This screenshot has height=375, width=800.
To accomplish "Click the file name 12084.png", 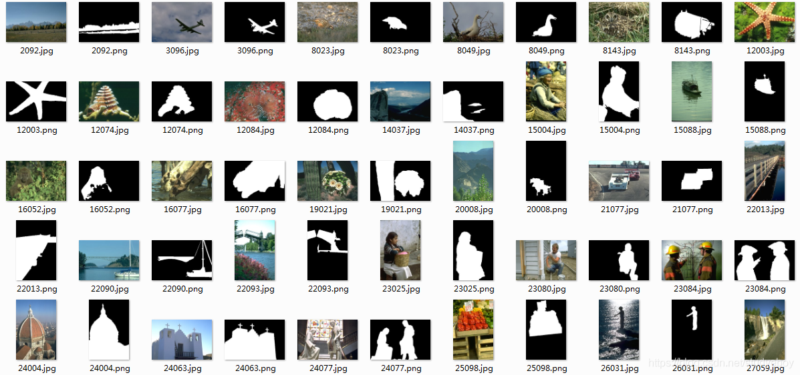I will point(327,130).
